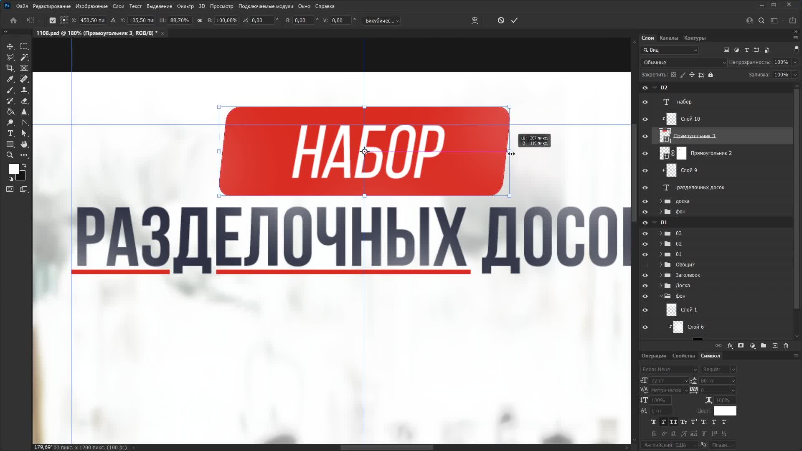Click the width Ш percentage field
Screen dimensions: 802x451
tap(180, 20)
